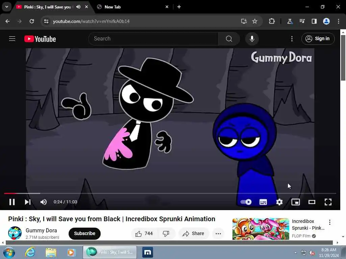Select the Pinki Sky video tab

tap(47, 7)
